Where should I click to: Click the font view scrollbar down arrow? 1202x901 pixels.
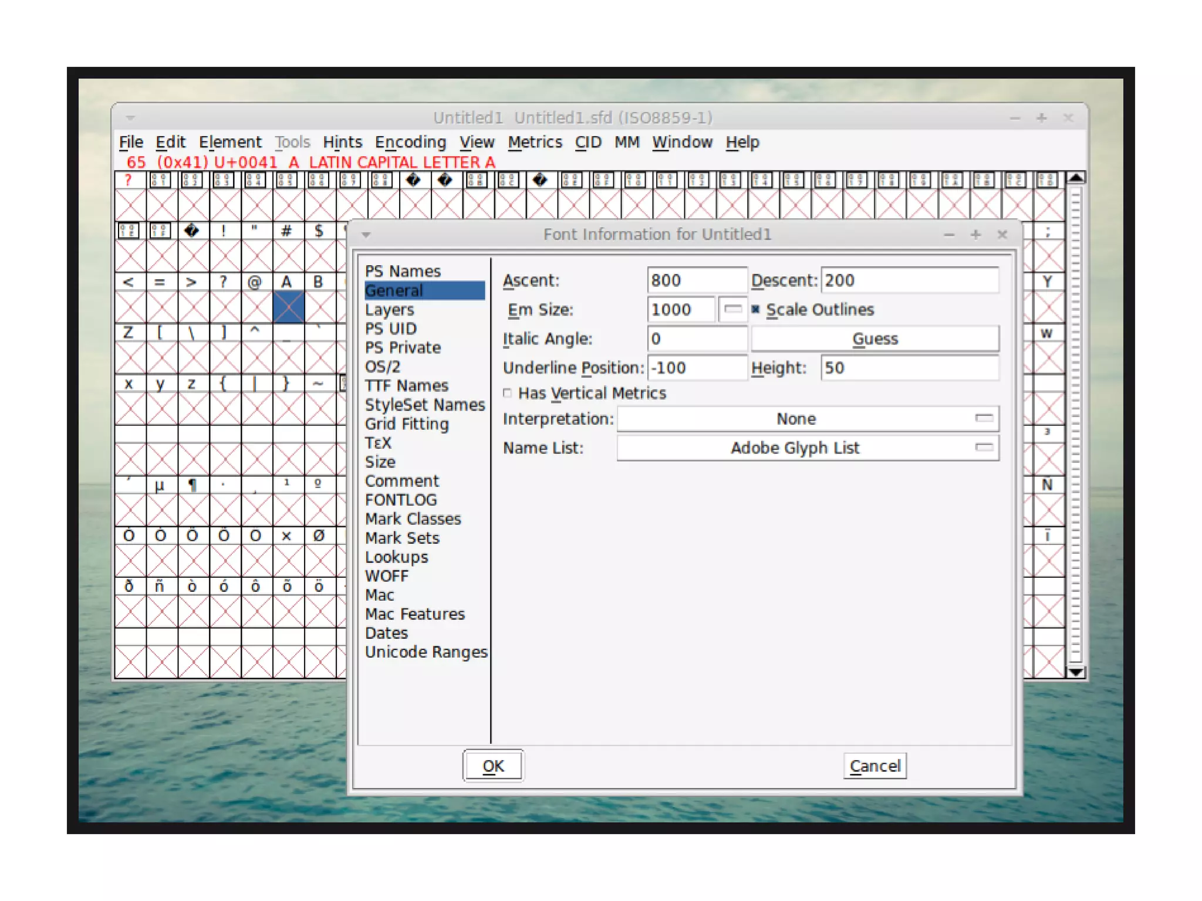1075,672
